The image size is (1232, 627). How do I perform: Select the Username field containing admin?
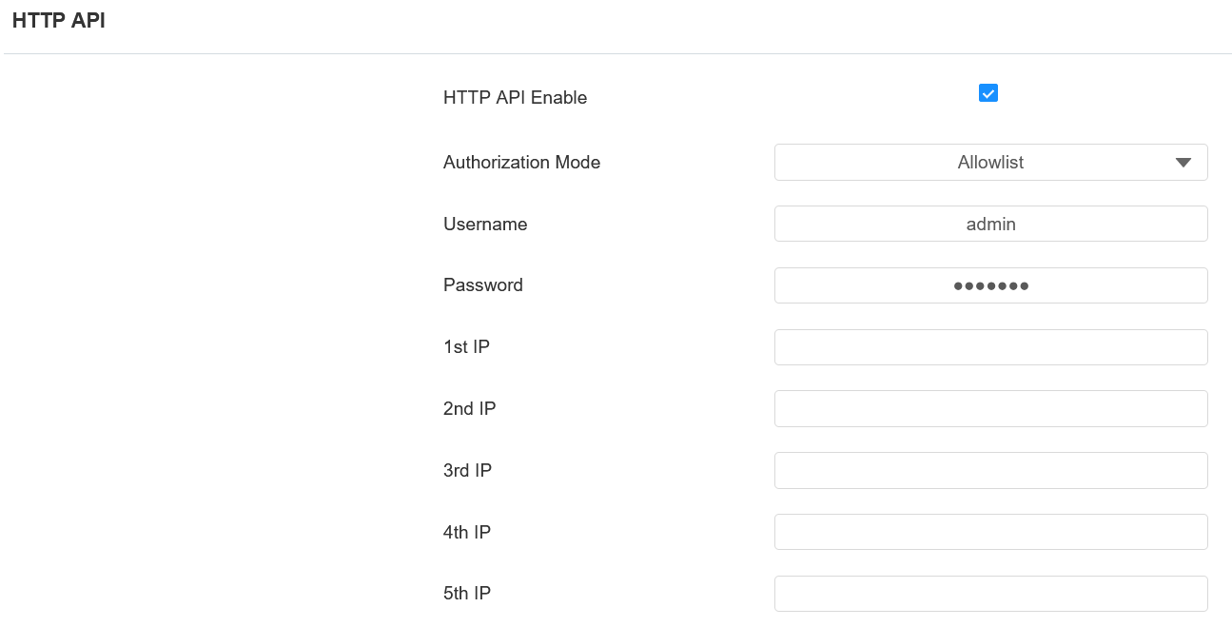[990, 225]
